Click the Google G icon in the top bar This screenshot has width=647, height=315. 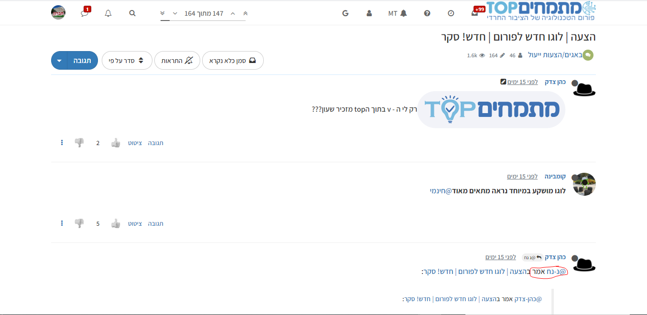tap(345, 13)
